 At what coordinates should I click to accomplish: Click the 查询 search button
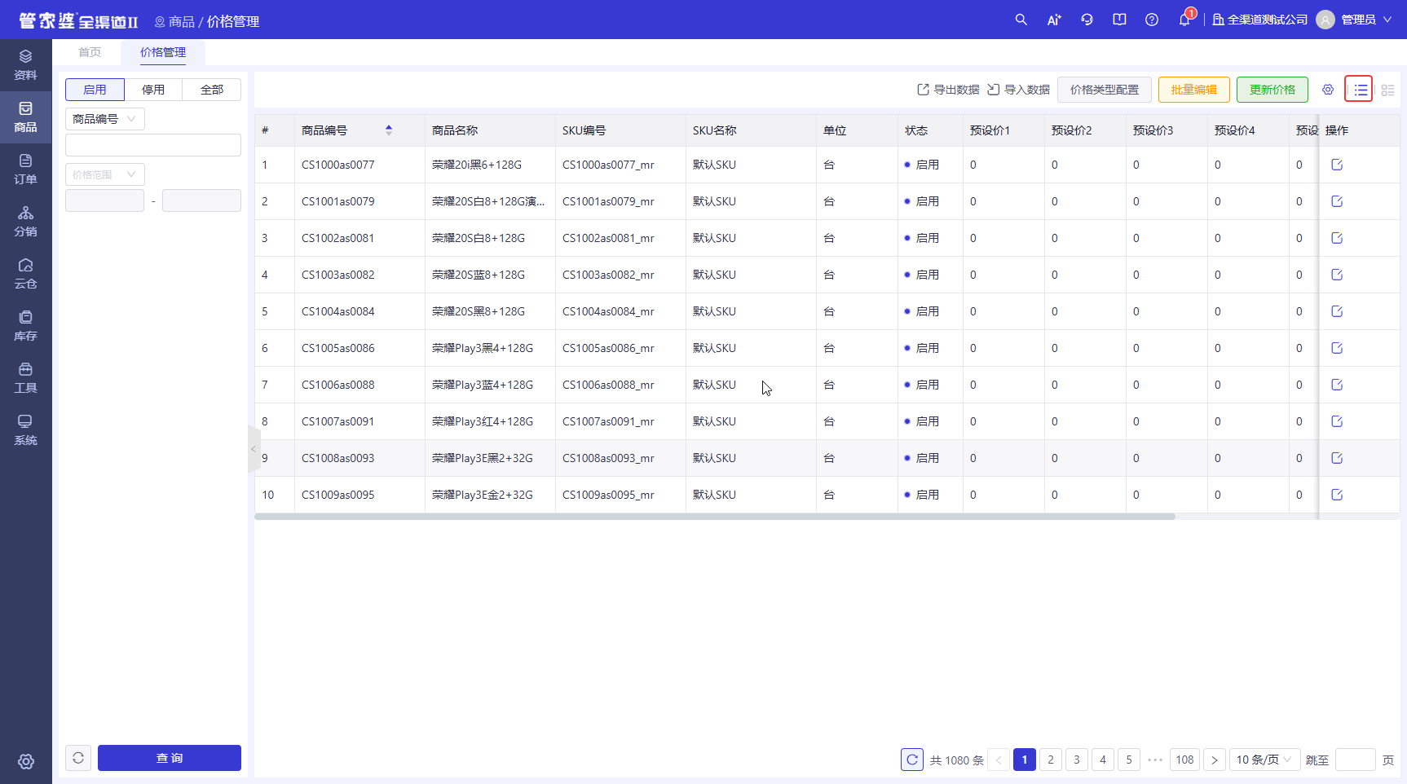[x=170, y=758]
